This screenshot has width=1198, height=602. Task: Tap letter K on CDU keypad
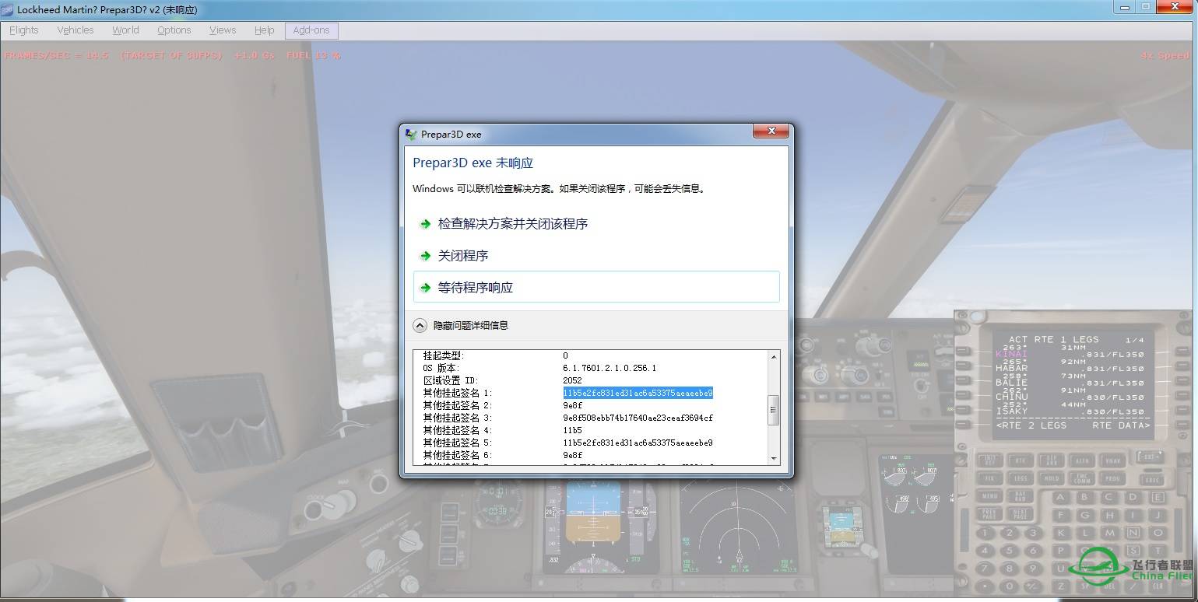(x=1061, y=533)
